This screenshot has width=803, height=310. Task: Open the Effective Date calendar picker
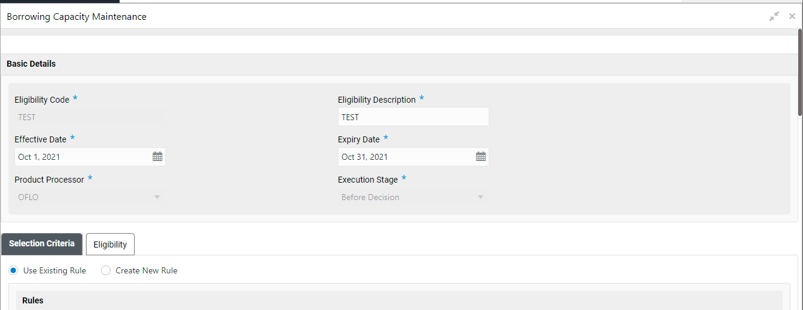[x=157, y=157]
